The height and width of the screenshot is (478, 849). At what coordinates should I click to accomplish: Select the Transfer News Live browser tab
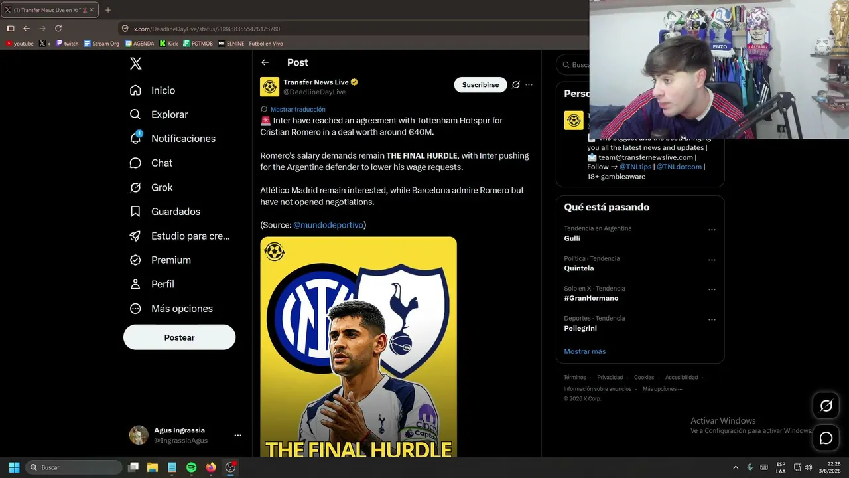(x=50, y=9)
